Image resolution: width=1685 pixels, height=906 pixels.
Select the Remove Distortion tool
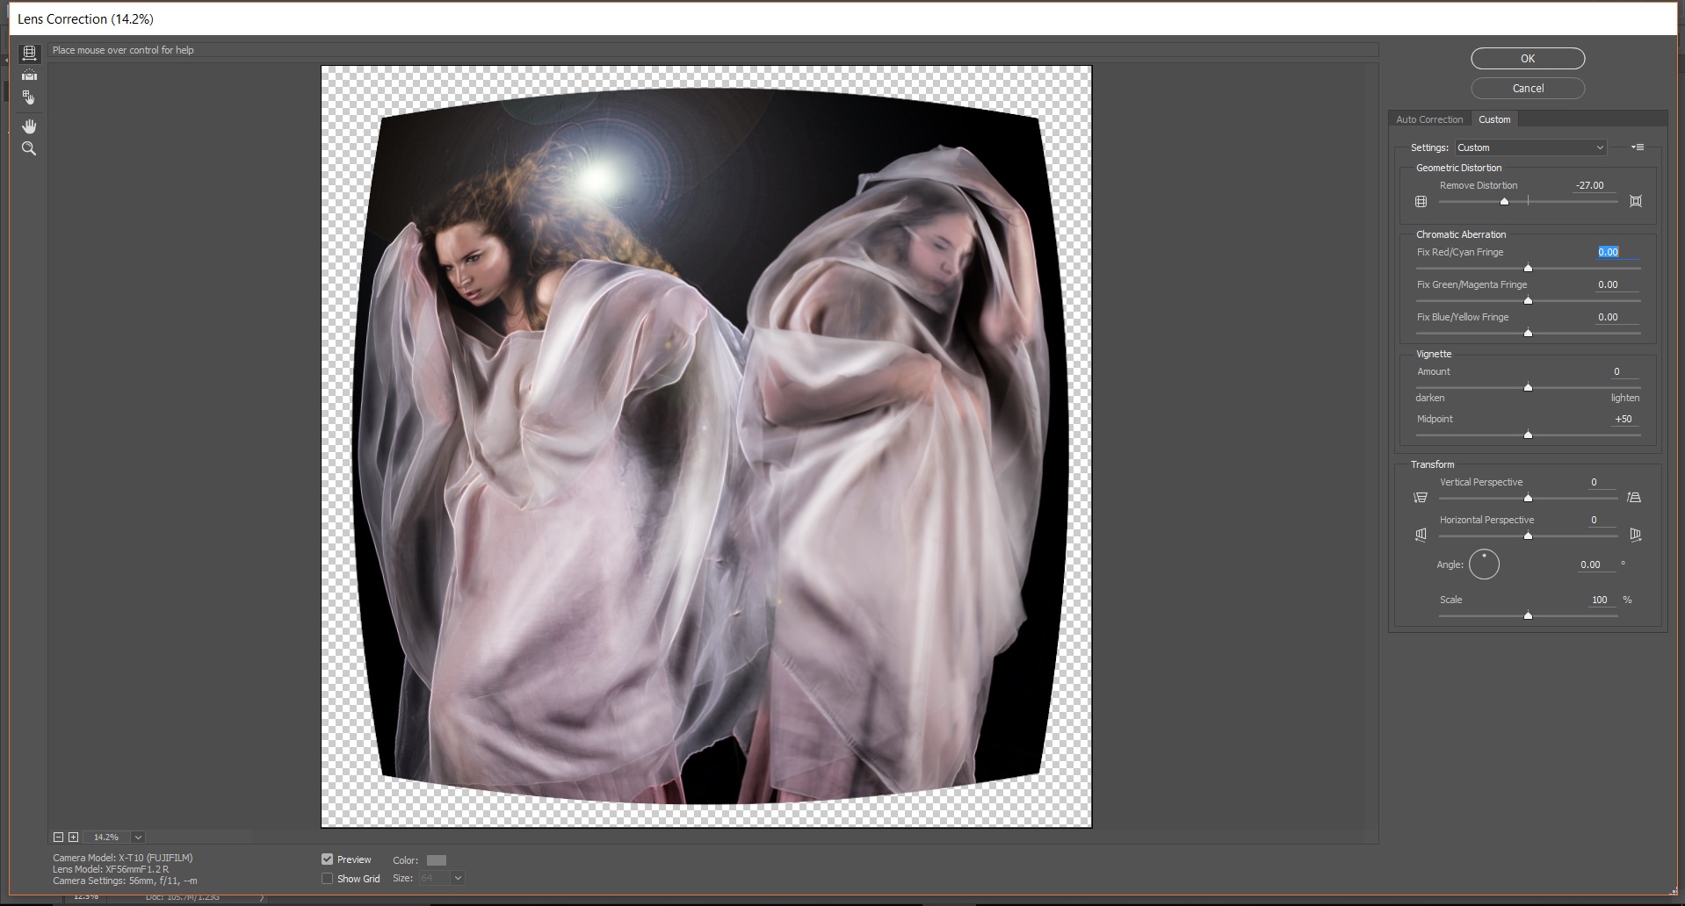[x=29, y=54]
